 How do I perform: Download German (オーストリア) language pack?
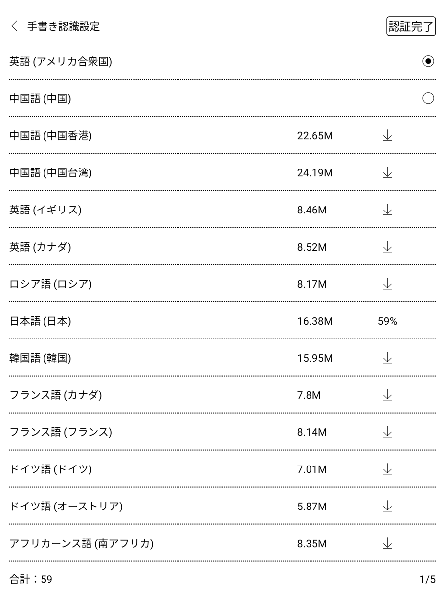pyautogui.click(x=387, y=507)
